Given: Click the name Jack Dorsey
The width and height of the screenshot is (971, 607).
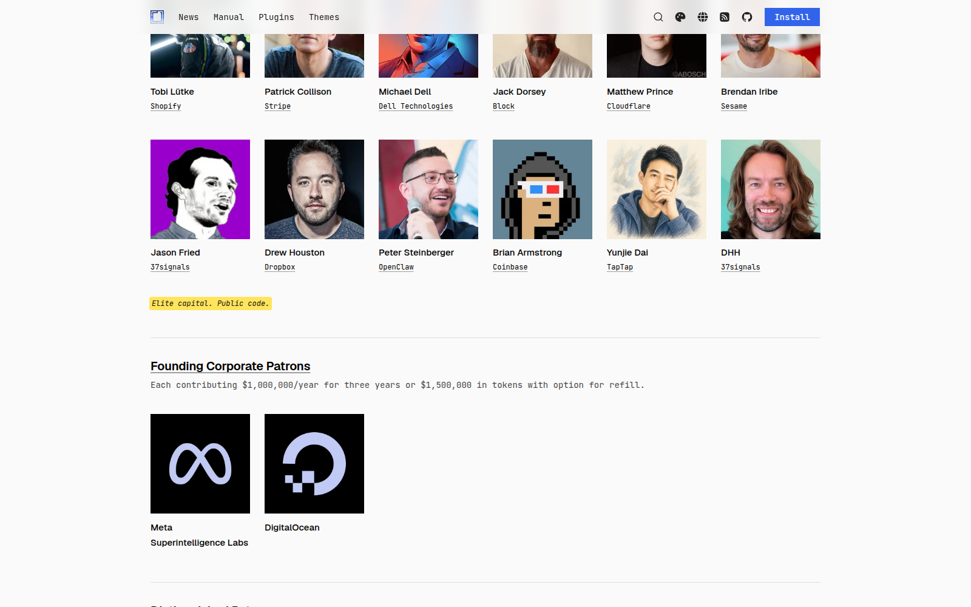Looking at the screenshot, I should point(519,92).
